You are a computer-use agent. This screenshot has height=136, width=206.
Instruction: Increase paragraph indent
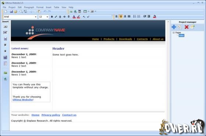coord(149,17)
